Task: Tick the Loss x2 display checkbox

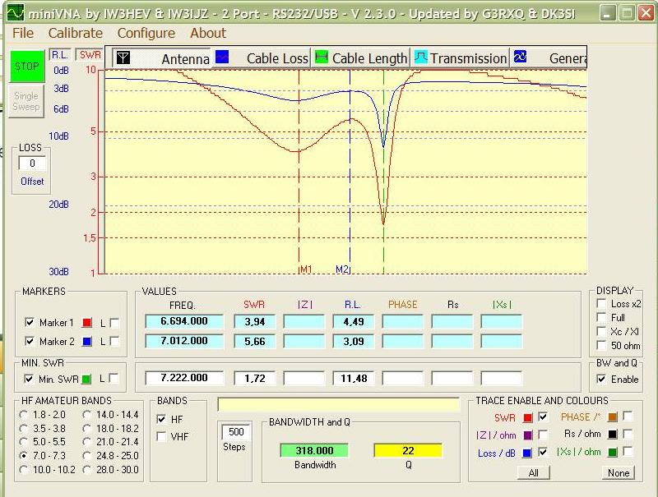Action: (x=601, y=304)
